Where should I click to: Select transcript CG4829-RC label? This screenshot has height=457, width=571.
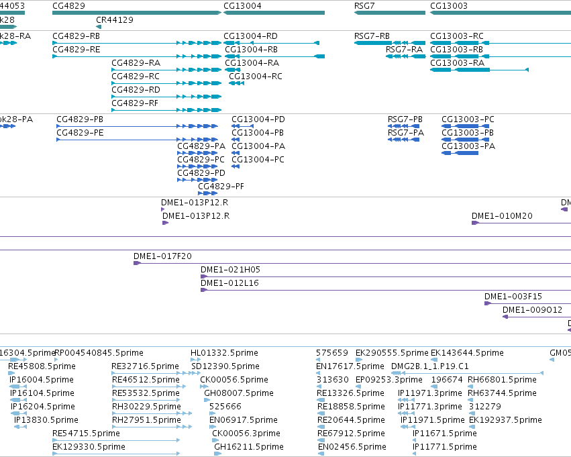(136, 77)
